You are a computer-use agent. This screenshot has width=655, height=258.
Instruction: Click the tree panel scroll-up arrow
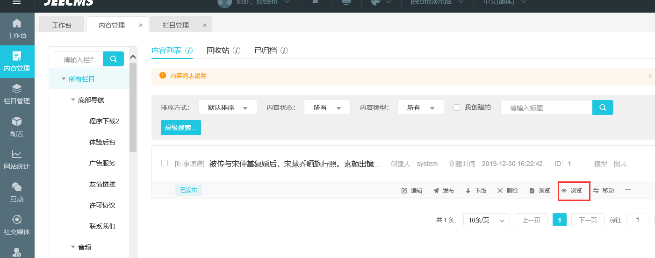(133, 57)
